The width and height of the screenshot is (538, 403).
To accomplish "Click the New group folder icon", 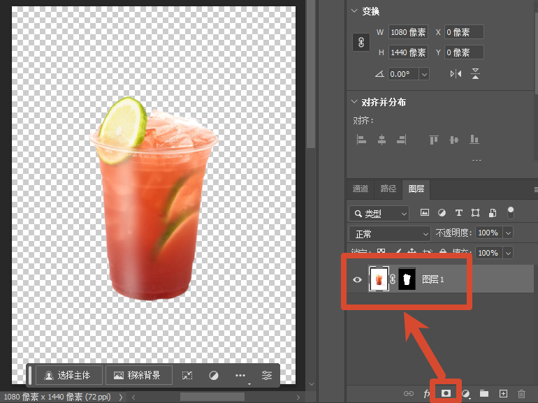I will click(x=484, y=393).
